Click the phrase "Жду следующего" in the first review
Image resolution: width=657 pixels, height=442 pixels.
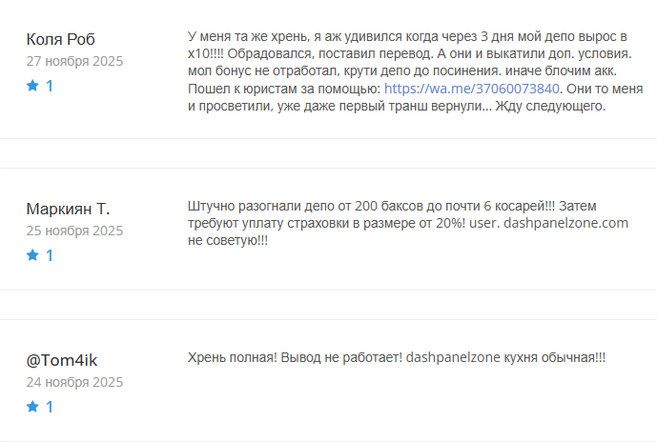click(x=559, y=106)
